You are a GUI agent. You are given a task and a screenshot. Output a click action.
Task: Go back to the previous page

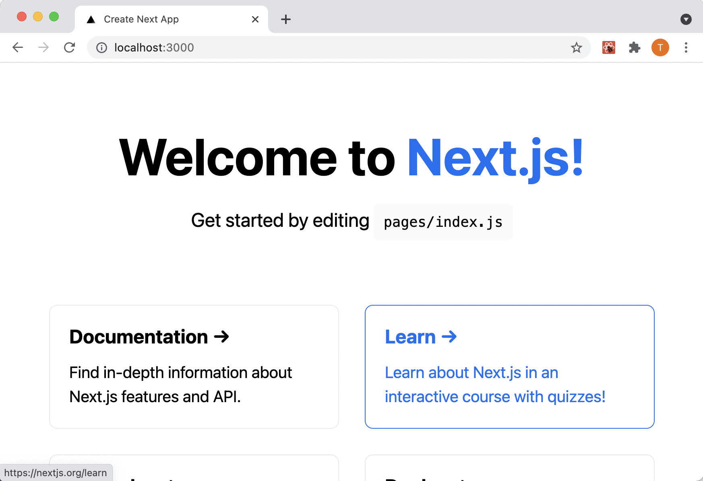pyautogui.click(x=18, y=47)
